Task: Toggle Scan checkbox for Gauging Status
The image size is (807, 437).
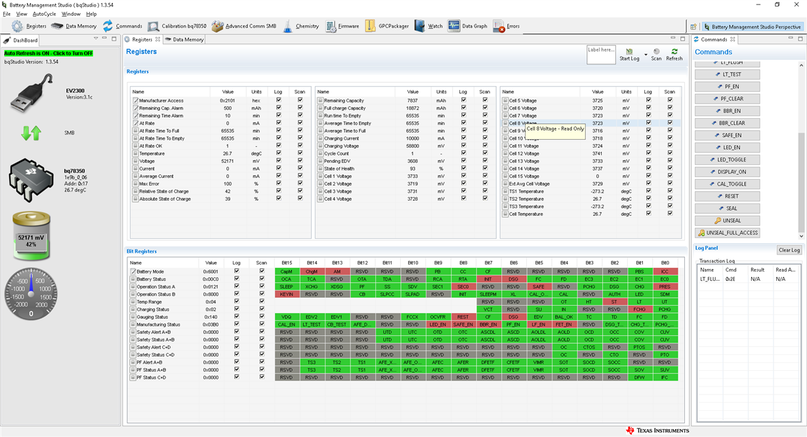Action: click(262, 316)
